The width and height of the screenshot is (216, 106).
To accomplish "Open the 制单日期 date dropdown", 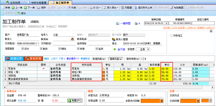I will [x=166, y=23].
